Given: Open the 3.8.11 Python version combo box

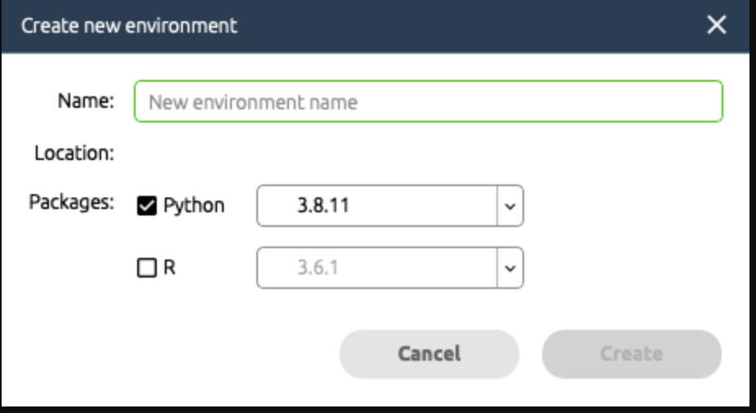Looking at the screenshot, I should (x=377, y=206).
